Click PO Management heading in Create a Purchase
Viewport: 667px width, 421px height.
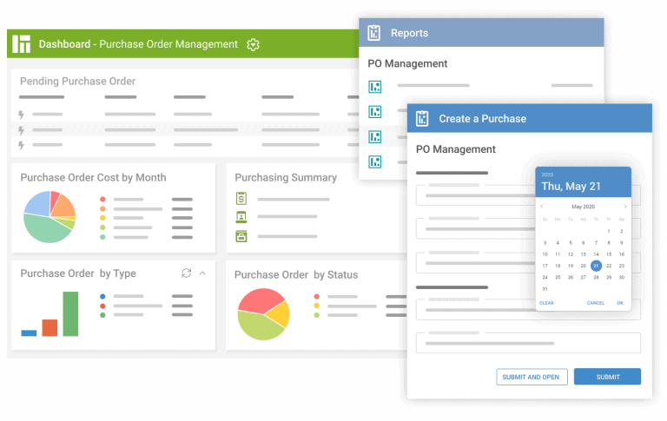pos(456,149)
